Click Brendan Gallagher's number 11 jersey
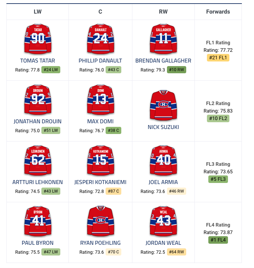254x268 pixels. [x=163, y=38]
